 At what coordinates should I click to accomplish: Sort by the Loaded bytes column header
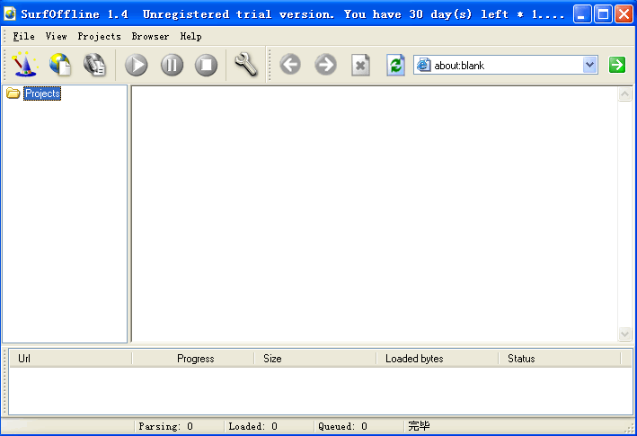[x=438, y=359]
